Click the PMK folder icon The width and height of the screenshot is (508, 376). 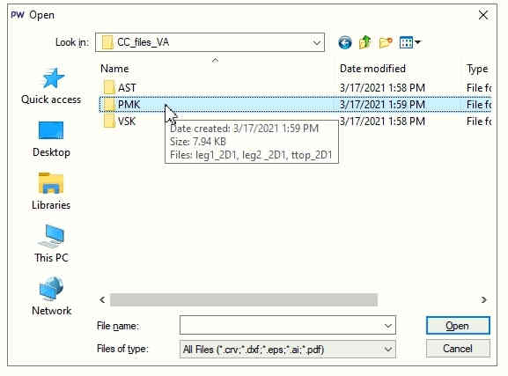(x=109, y=105)
